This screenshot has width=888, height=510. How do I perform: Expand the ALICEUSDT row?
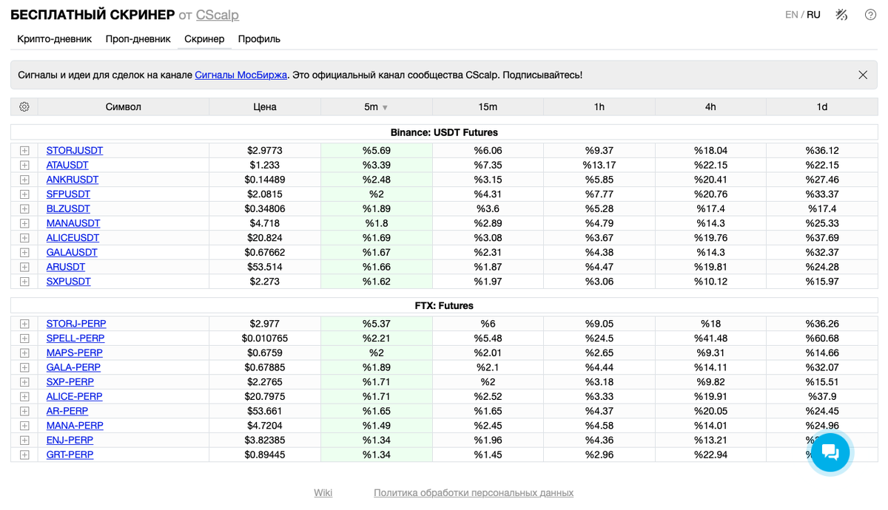pyautogui.click(x=24, y=238)
